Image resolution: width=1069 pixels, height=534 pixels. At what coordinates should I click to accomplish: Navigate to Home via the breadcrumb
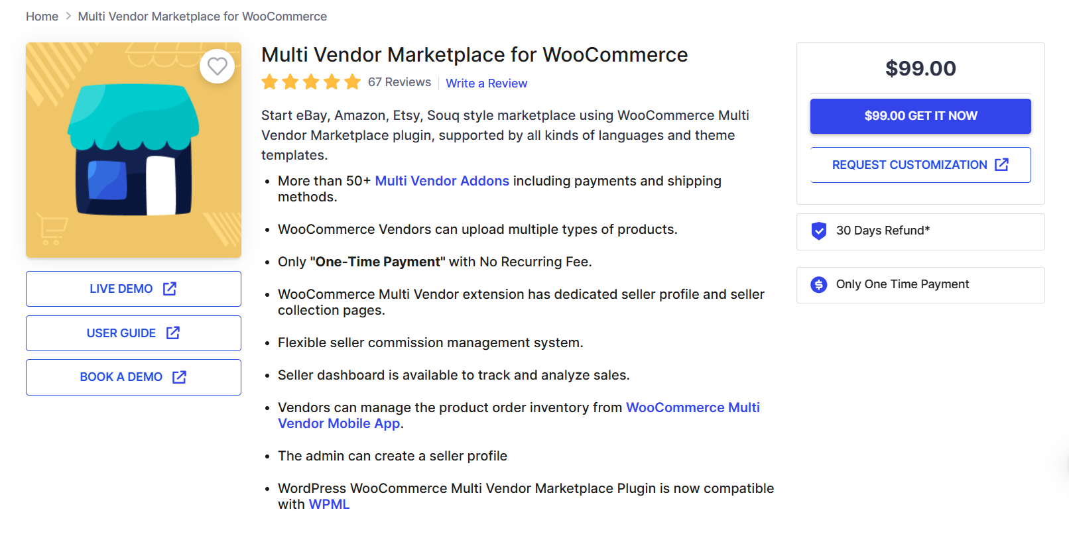pos(42,16)
